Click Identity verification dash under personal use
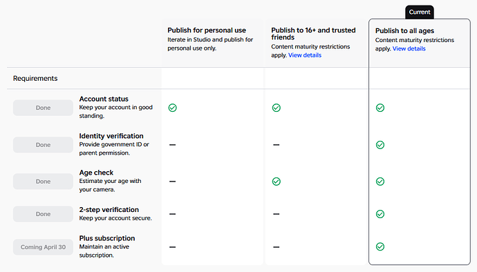This screenshot has width=477, height=272. [173, 145]
